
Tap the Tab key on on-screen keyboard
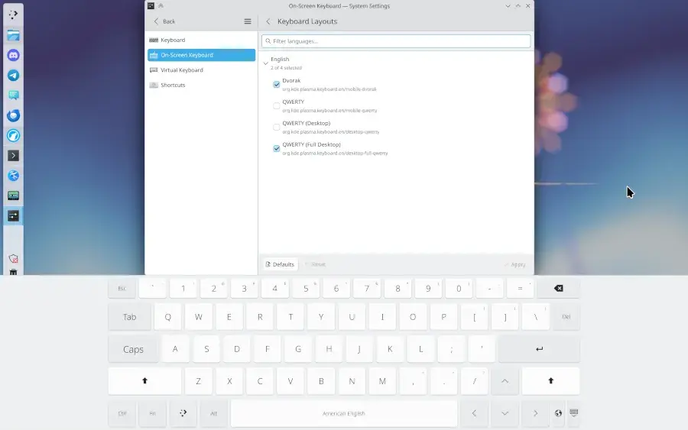click(129, 316)
